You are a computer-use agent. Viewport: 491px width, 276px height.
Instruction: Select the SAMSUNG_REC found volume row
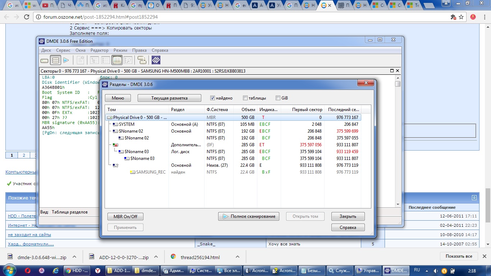233,172
